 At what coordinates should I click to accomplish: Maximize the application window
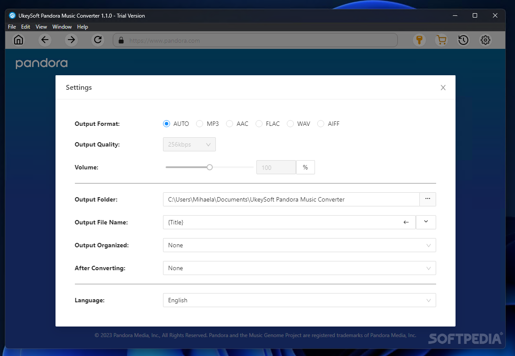point(474,15)
